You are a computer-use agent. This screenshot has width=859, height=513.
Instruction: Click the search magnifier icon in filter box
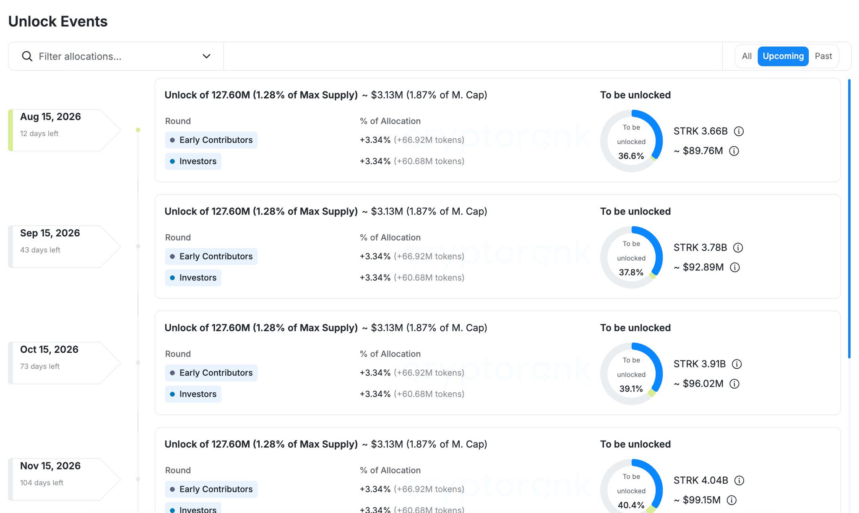pos(27,56)
